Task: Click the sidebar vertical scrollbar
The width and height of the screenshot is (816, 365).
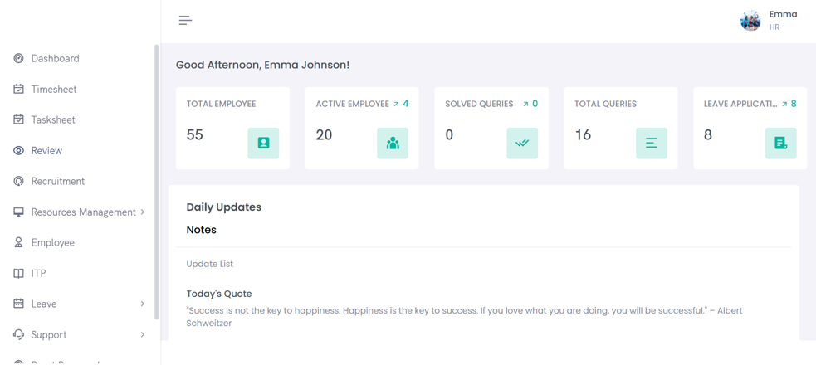Action: 156,166
